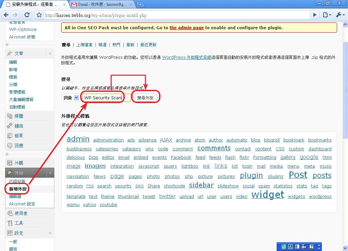The width and height of the screenshot is (348, 251).
Task: Click the security tag
Action: coord(123,186)
